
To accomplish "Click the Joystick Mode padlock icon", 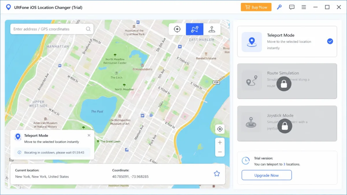I will click(285, 126).
